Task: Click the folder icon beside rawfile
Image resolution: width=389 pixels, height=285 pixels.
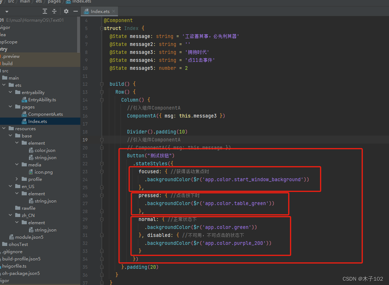Action: point(18,208)
